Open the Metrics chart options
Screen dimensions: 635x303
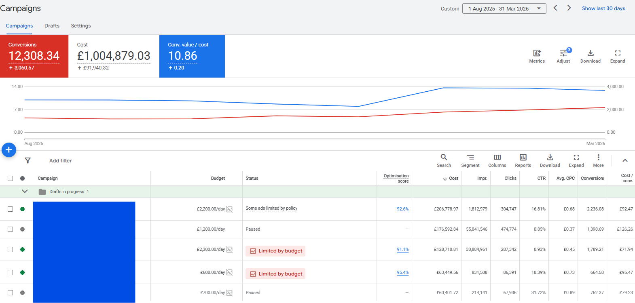(537, 56)
